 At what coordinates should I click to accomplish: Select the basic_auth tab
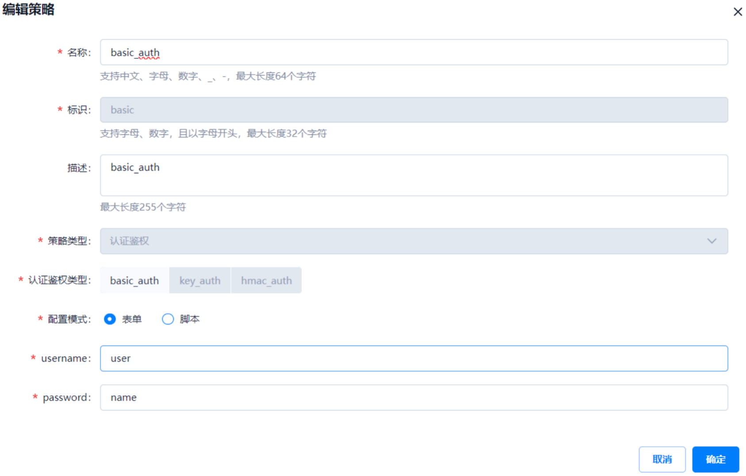135,280
